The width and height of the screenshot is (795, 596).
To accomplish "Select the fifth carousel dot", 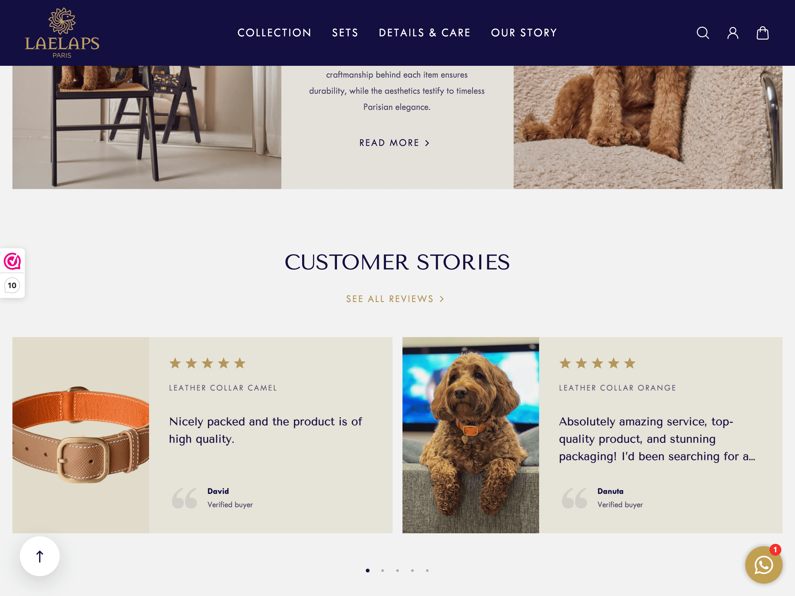I will 427,570.
